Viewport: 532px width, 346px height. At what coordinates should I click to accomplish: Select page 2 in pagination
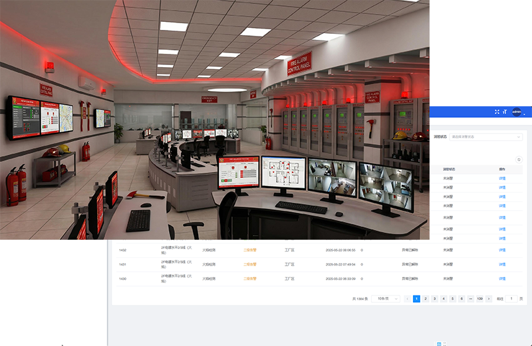[x=426, y=299]
